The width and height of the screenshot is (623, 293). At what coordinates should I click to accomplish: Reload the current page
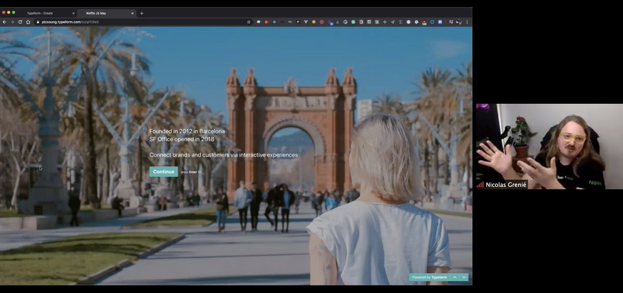20,22
